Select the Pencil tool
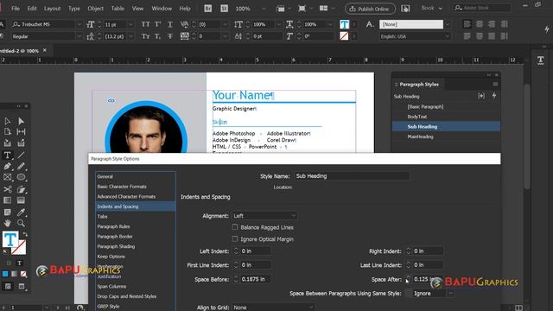The image size is (553, 311). point(21,166)
